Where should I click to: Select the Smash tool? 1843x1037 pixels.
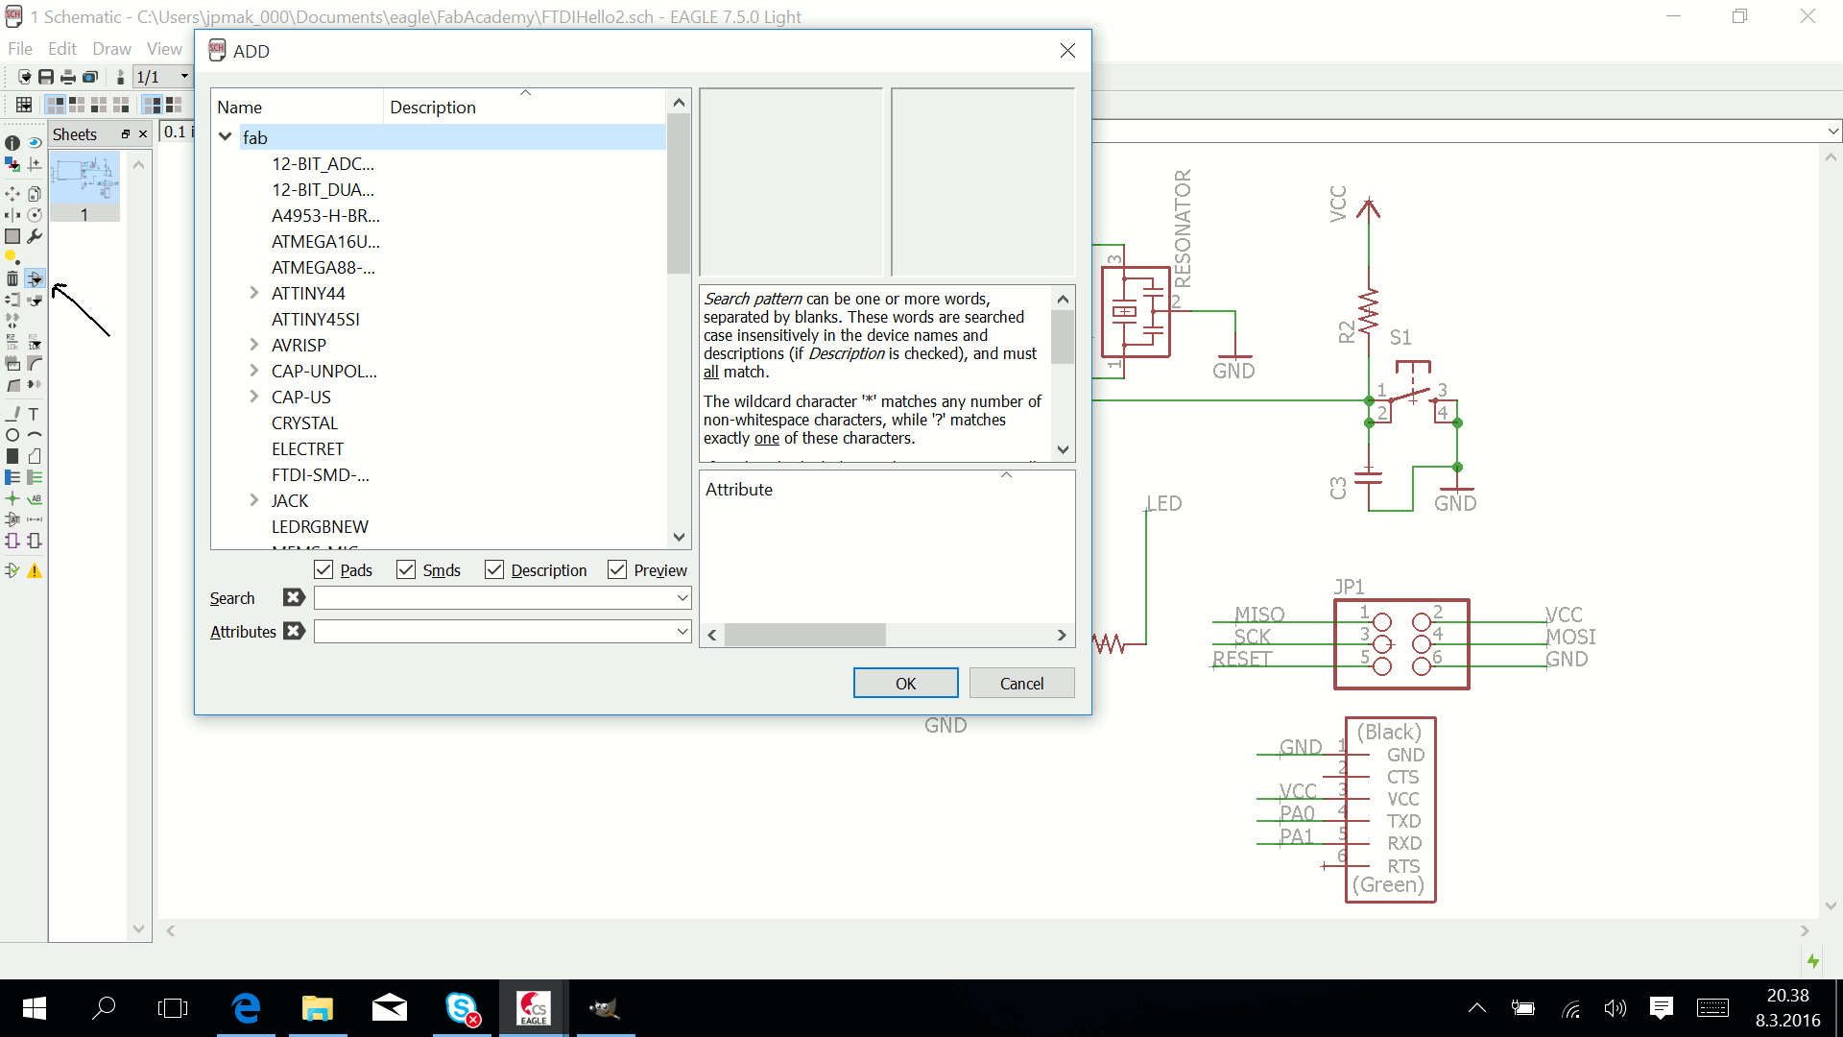point(12,363)
